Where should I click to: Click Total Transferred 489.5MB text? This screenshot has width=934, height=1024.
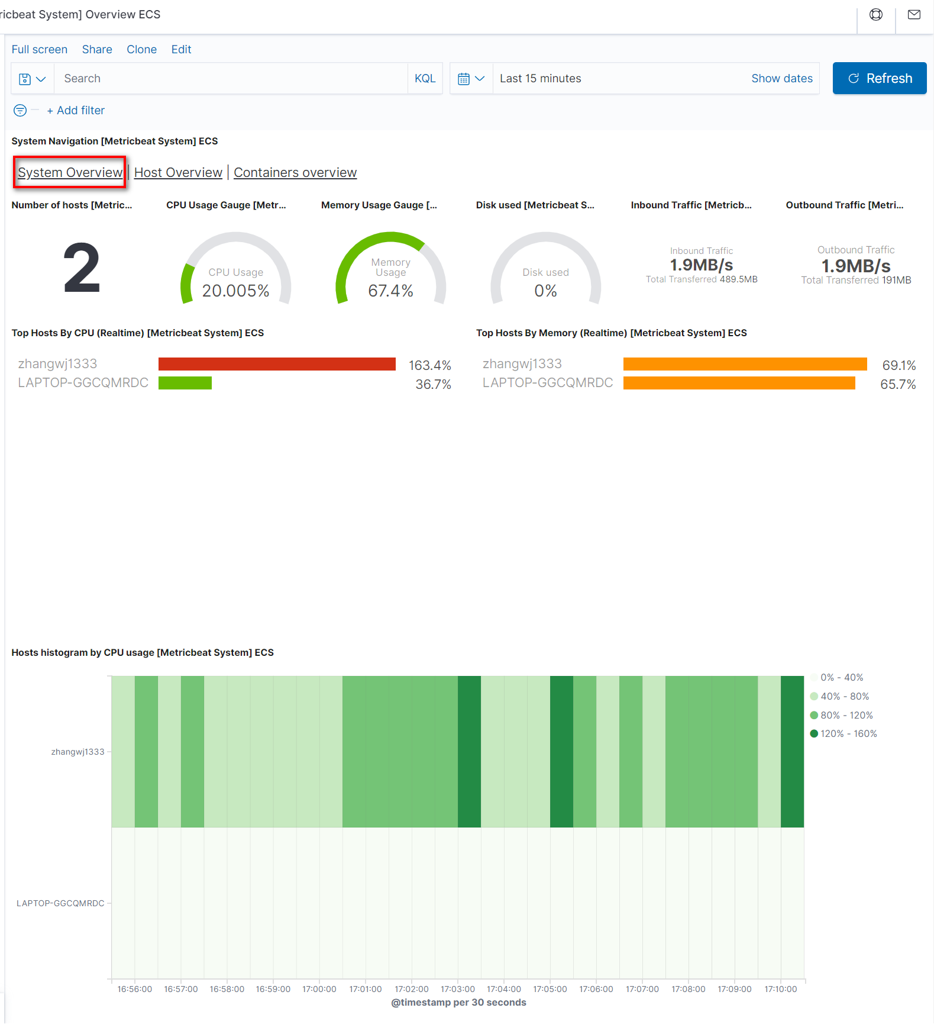(702, 279)
